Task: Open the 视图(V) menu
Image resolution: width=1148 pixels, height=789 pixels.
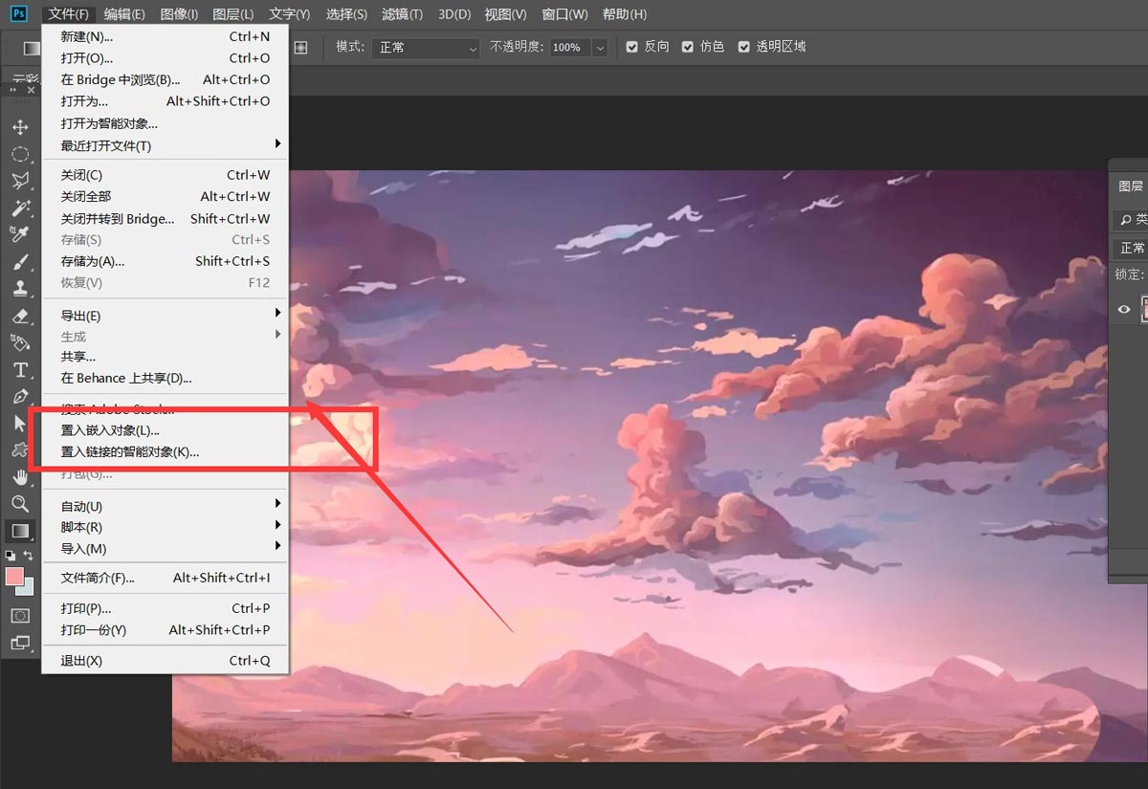Action: [x=505, y=14]
